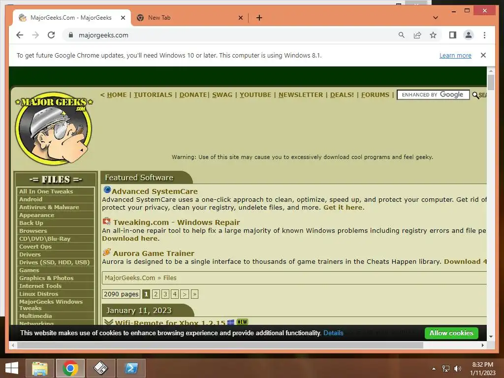Open the Advanced SystemCare title link
The image size is (504, 378).
(x=155, y=191)
